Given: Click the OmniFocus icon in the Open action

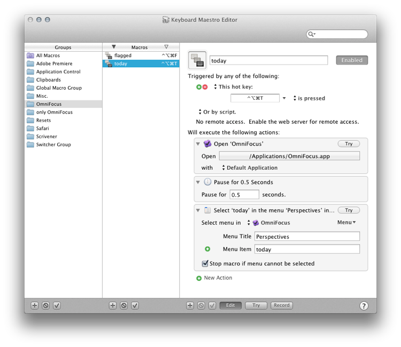Looking at the screenshot, I should [207, 144].
